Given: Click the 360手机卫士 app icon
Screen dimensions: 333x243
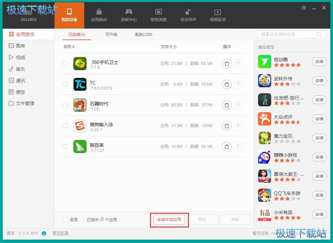Looking at the screenshot, I should pyautogui.click(x=80, y=64).
